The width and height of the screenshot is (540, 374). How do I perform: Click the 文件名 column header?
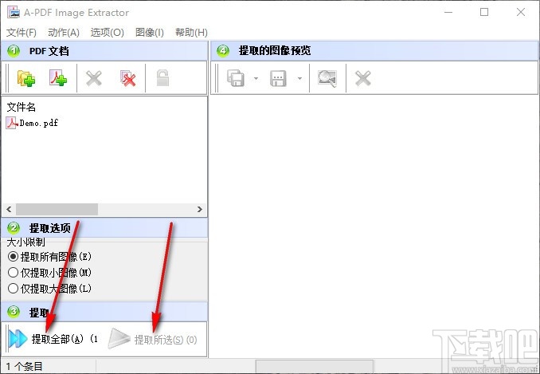click(x=22, y=107)
